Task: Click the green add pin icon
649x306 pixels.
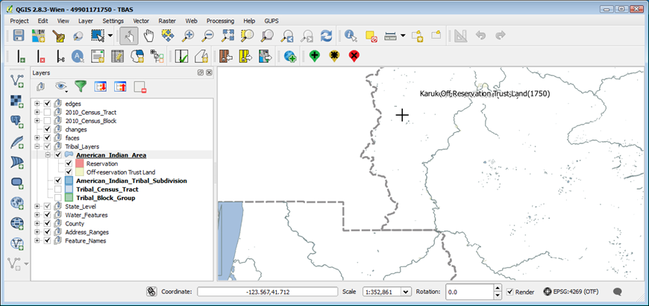Action: pyautogui.click(x=315, y=56)
